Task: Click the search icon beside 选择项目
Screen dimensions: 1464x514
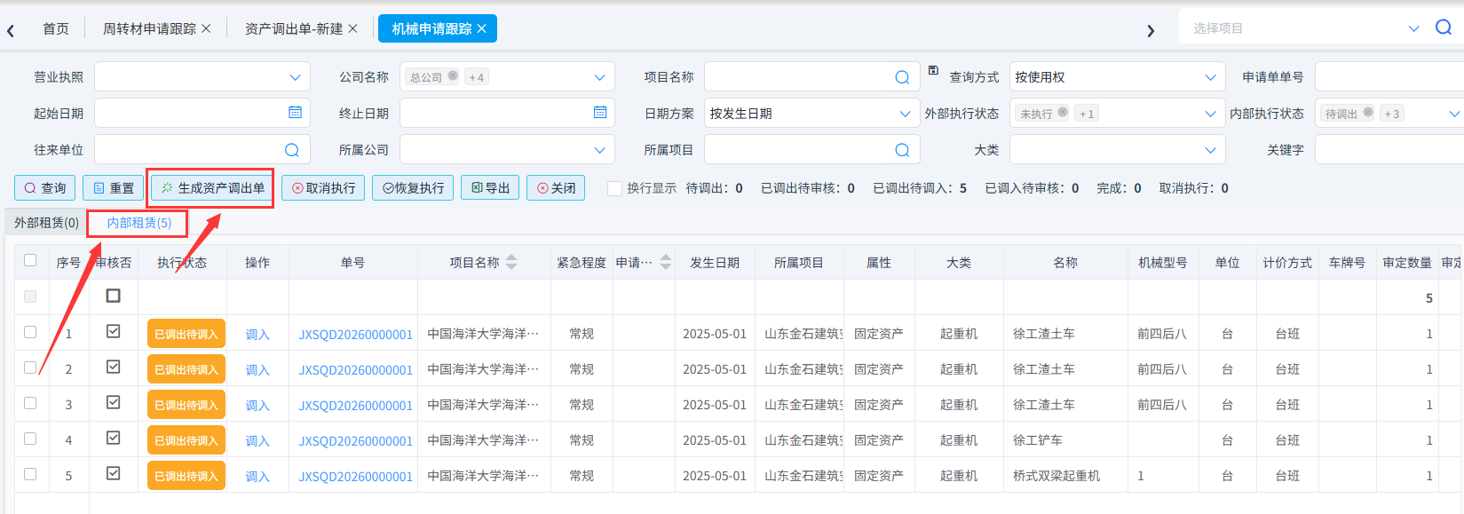Action: [1444, 28]
